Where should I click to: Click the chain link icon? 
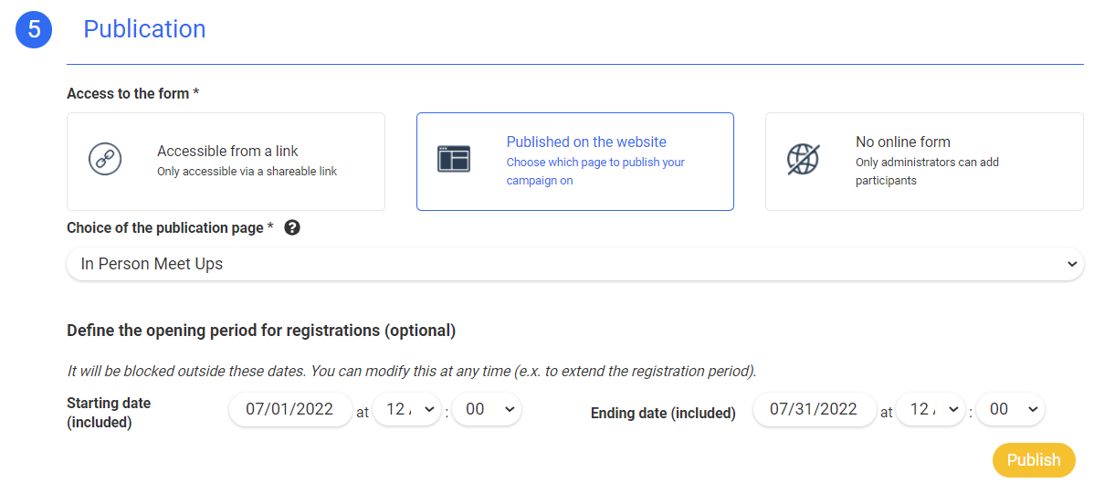(104, 159)
